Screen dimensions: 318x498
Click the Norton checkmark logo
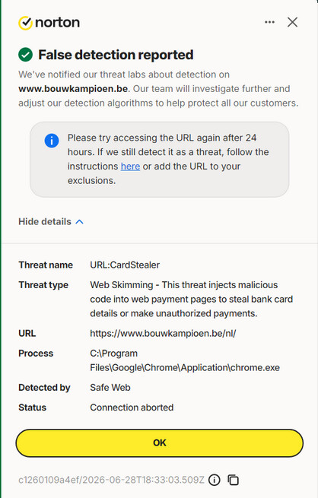coord(25,23)
